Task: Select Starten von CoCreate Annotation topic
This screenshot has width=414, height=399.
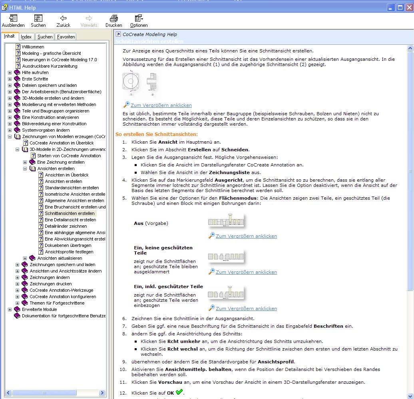Action: coord(69,156)
